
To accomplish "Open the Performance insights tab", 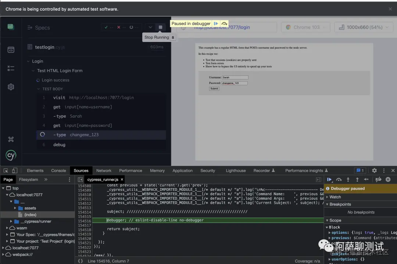I will point(306,171).
